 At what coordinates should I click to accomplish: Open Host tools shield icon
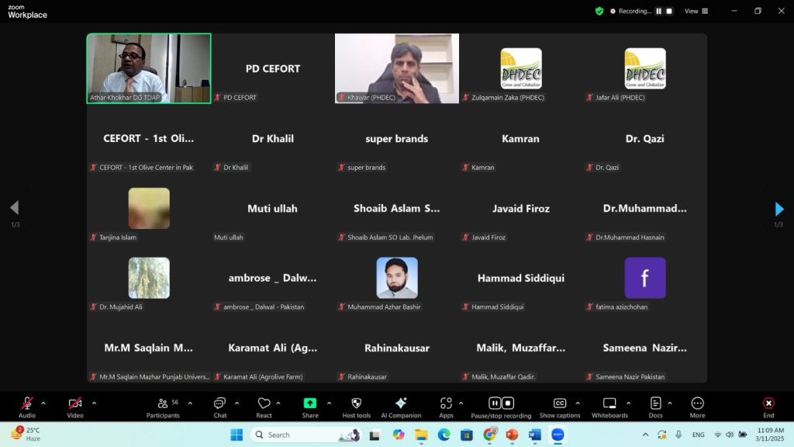(x=356, y=404)
